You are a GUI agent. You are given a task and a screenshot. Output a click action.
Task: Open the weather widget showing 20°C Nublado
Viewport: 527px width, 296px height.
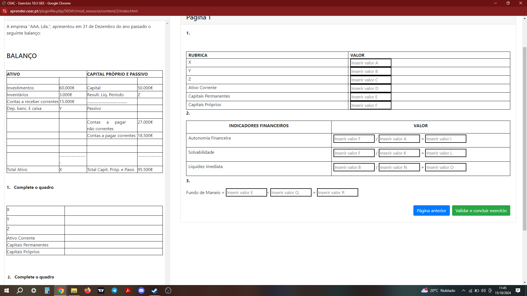point(438,291)
